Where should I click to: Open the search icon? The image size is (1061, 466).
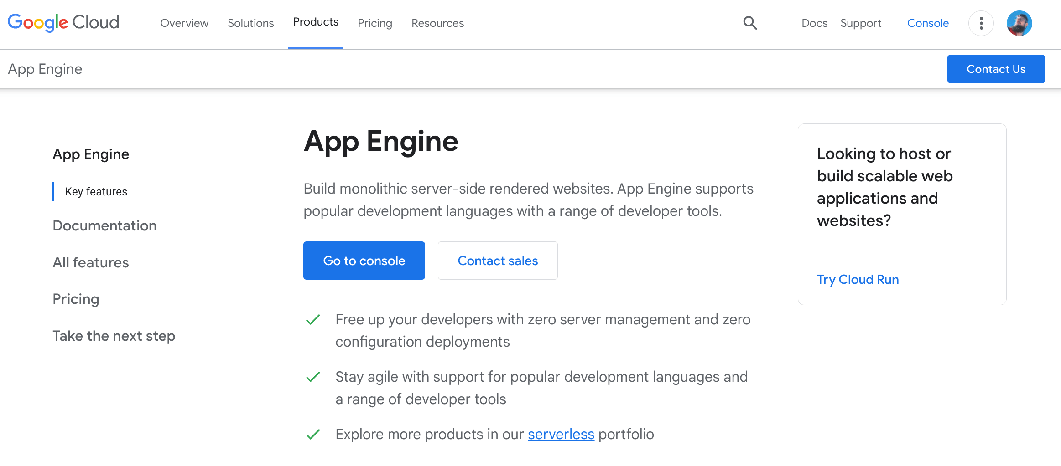pos(750,23)
